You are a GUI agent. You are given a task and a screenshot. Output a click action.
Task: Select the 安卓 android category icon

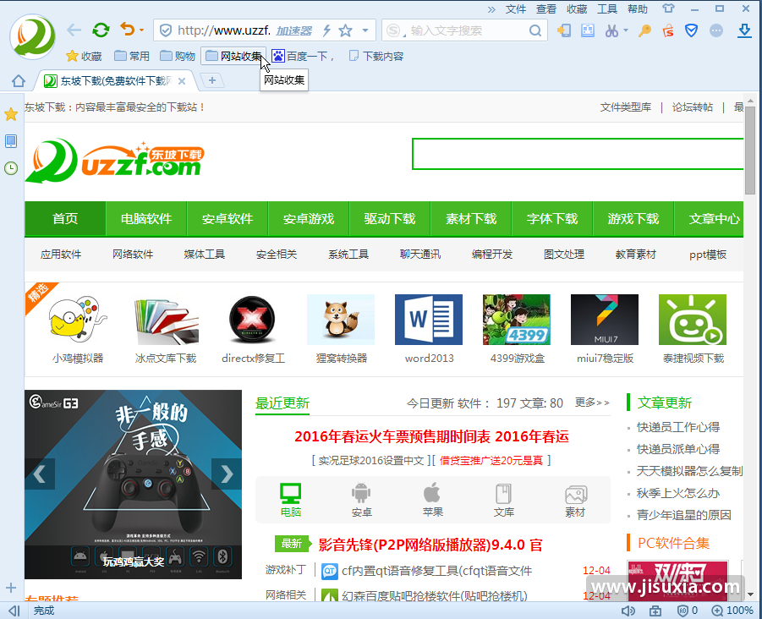361,500
